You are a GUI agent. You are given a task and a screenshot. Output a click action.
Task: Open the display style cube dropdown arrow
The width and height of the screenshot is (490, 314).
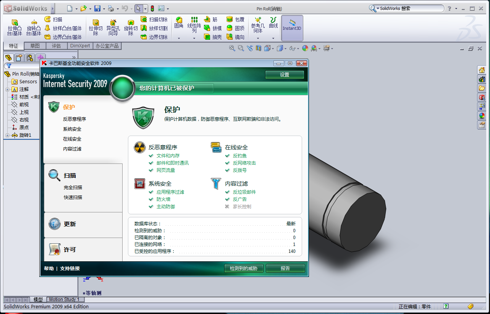point(286,49)
